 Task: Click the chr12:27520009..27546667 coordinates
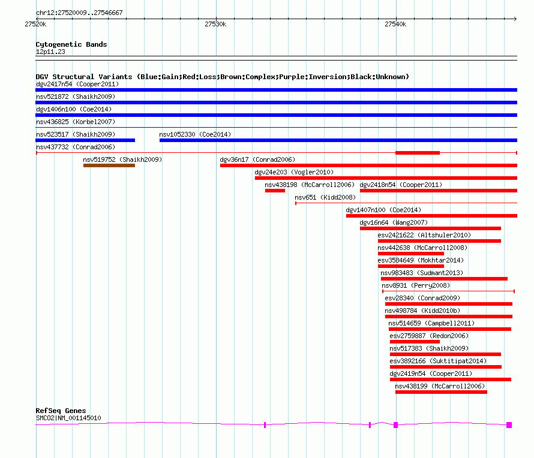coord(79,13)
